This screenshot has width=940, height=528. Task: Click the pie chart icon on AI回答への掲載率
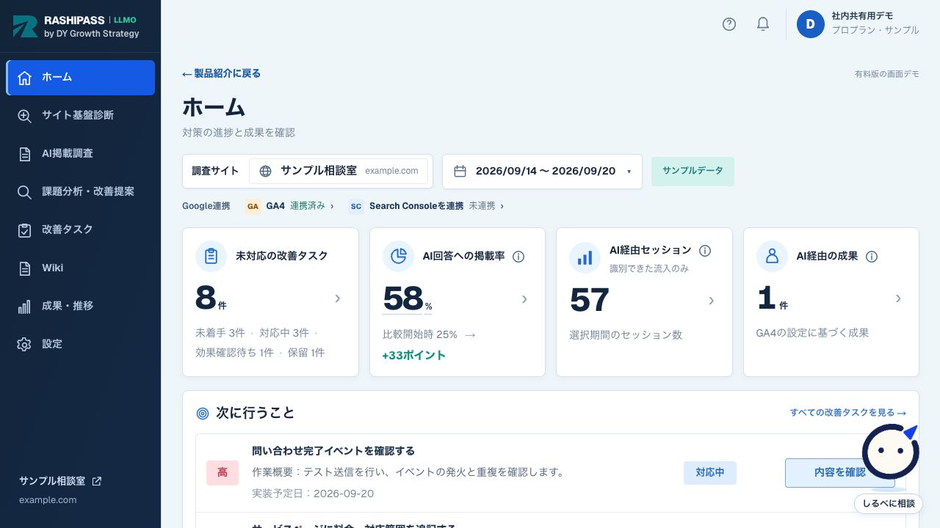click(x=399, y=256)
